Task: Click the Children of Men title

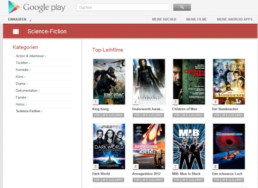Action: click(x=185, y=109)
